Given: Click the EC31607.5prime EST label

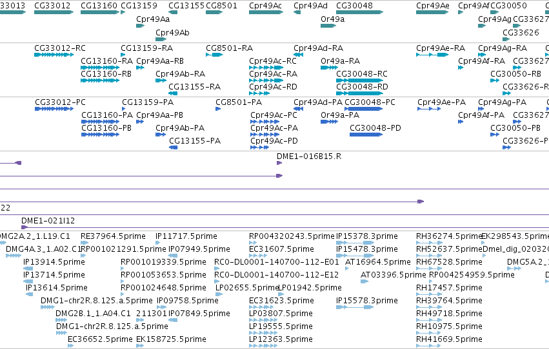Looking at the screenshot, I should pyautogui.click(x=281, y=249).
